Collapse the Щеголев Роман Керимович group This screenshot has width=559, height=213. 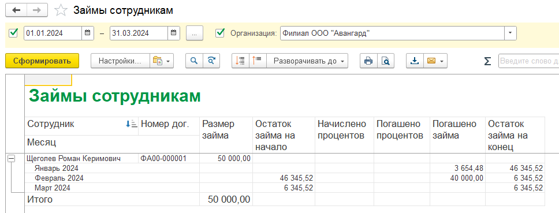point(12,159)
